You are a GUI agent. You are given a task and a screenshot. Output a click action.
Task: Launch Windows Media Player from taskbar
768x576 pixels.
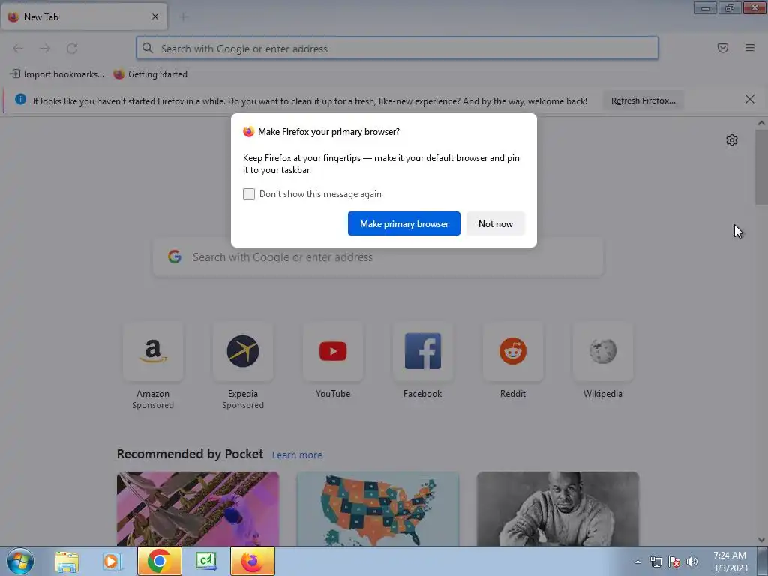[x=112, y=561]
